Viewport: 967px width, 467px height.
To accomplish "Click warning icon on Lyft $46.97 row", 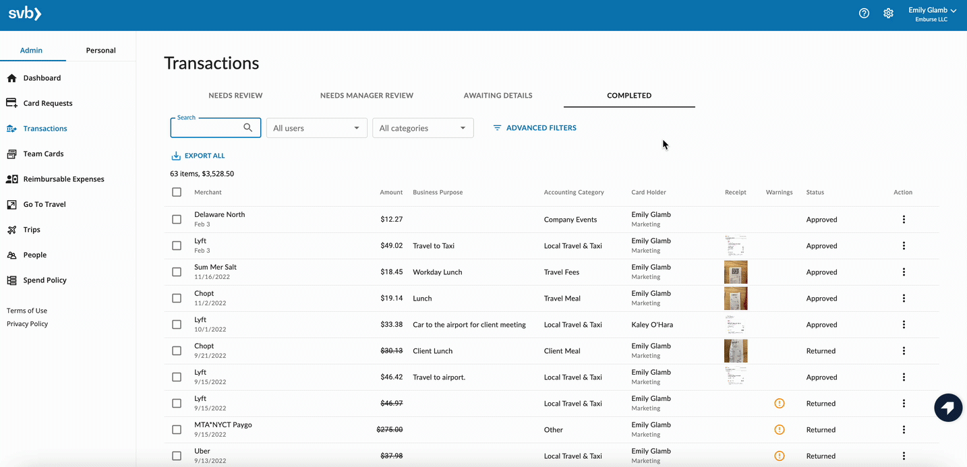I will [x=780, y=404].
